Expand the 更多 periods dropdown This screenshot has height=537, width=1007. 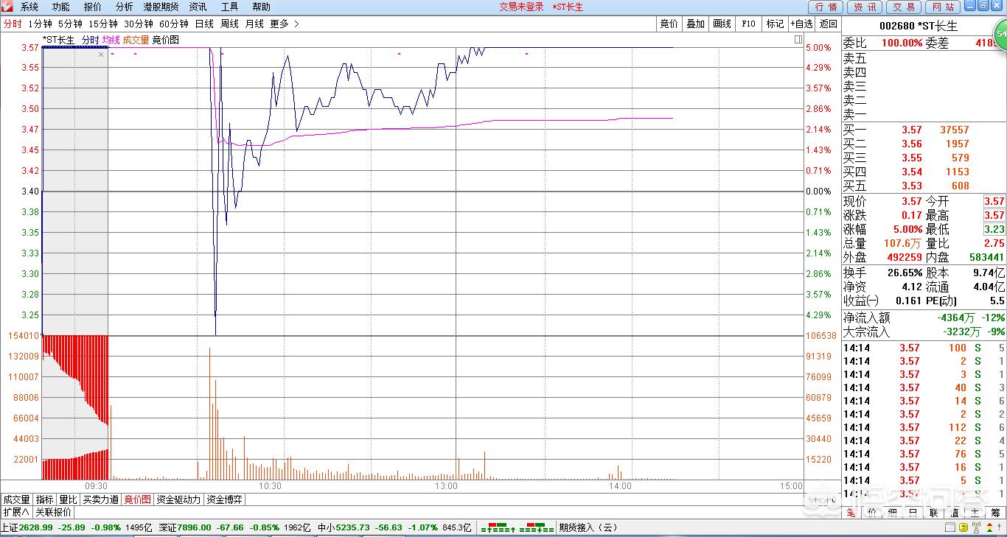(285, 24)
